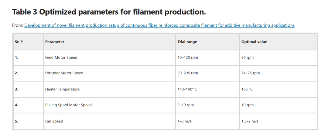
Task: Click the Sr. # column header
Action: [x=19, y=42]
